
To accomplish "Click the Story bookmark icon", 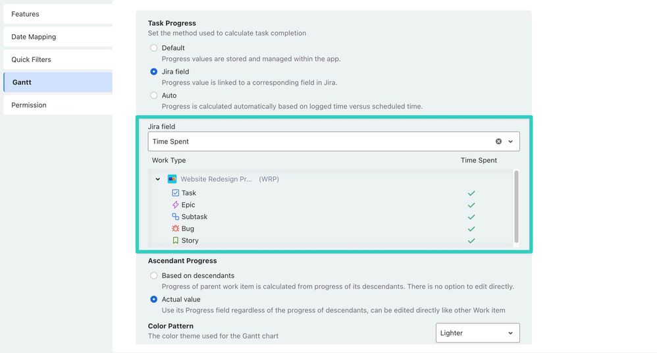I will pyautogui.click(x=176, y=240).
